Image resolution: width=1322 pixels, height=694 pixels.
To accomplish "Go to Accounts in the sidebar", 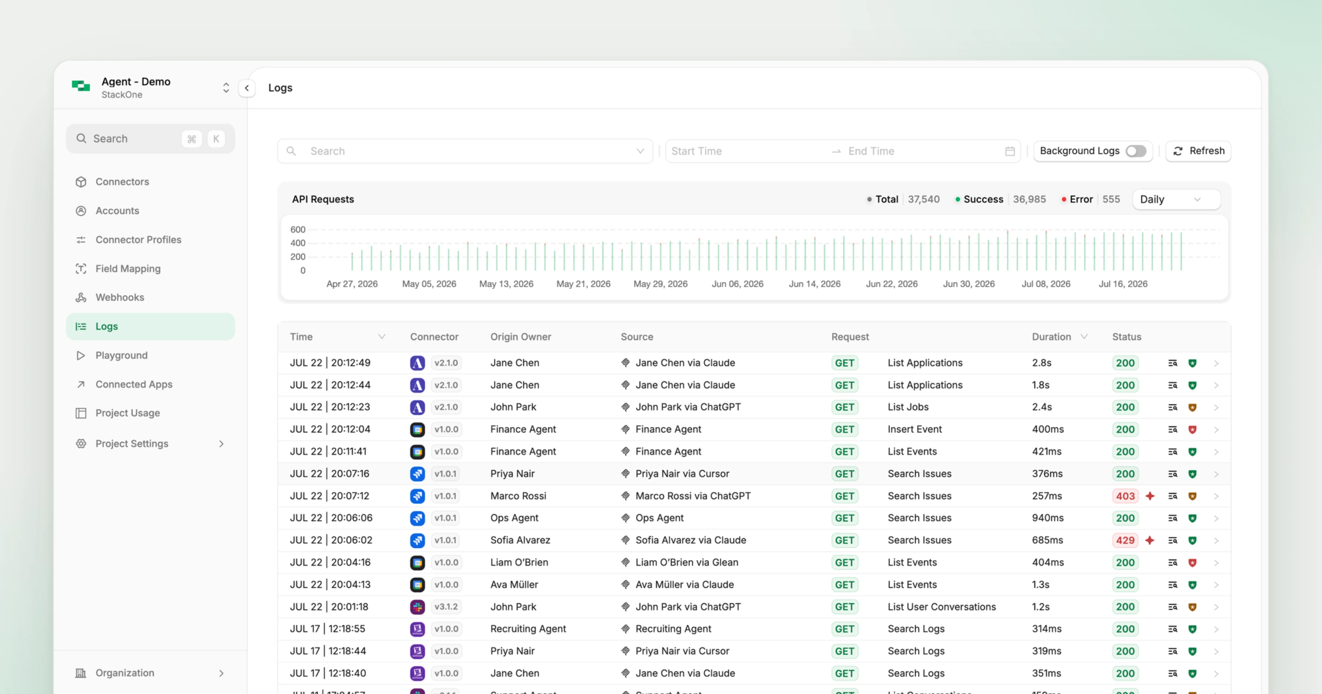I will pyautogui.click(x=150, y=210).
